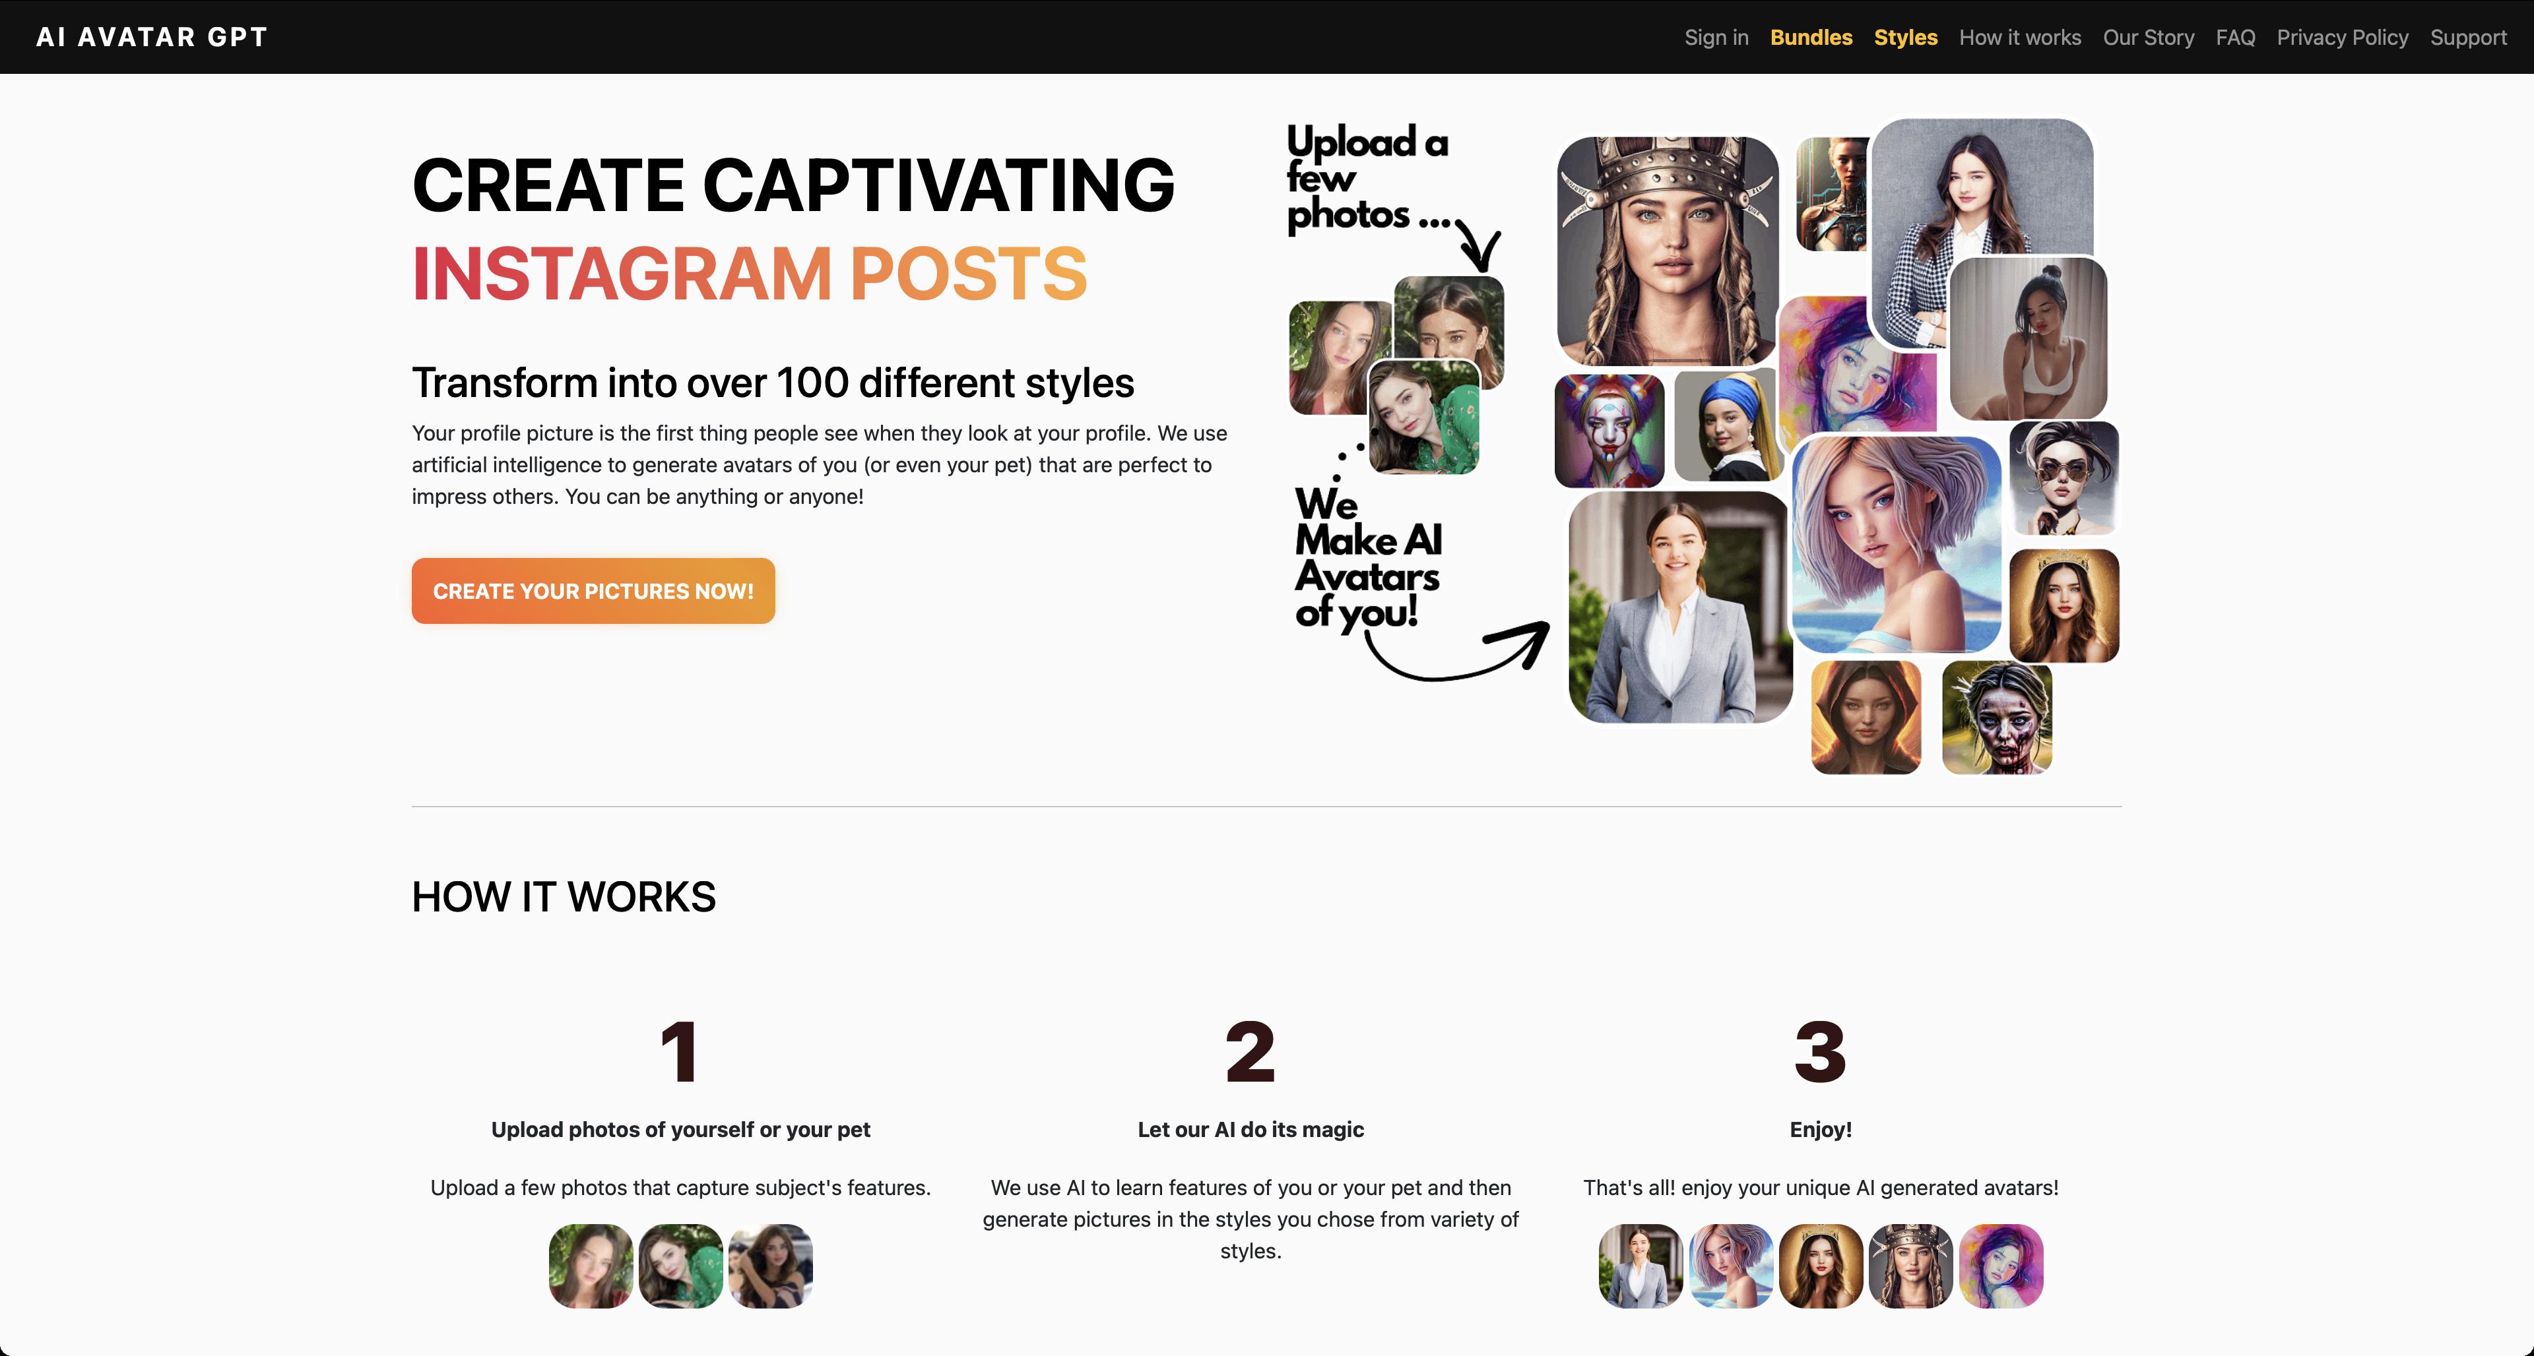Open the Our Story page

coord(2147,38)
